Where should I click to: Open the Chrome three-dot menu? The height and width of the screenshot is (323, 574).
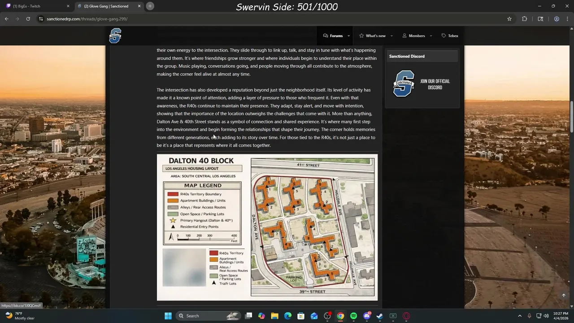(x=567, y=19)
